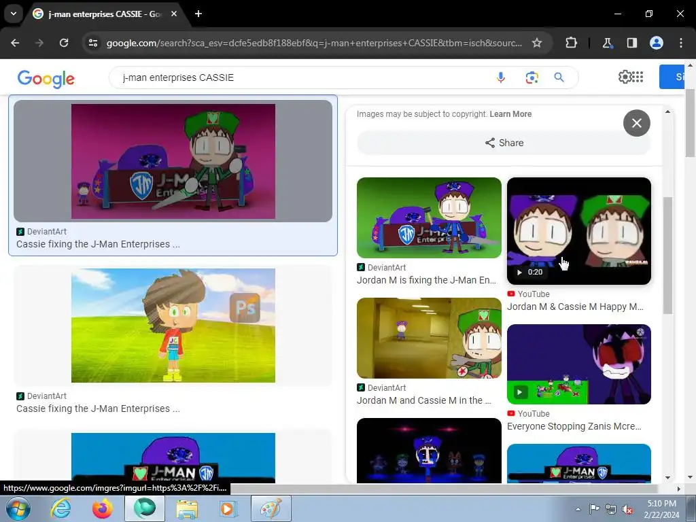Click the browser forward arrow
Screen dimensions: 696x522
(39, 43)
